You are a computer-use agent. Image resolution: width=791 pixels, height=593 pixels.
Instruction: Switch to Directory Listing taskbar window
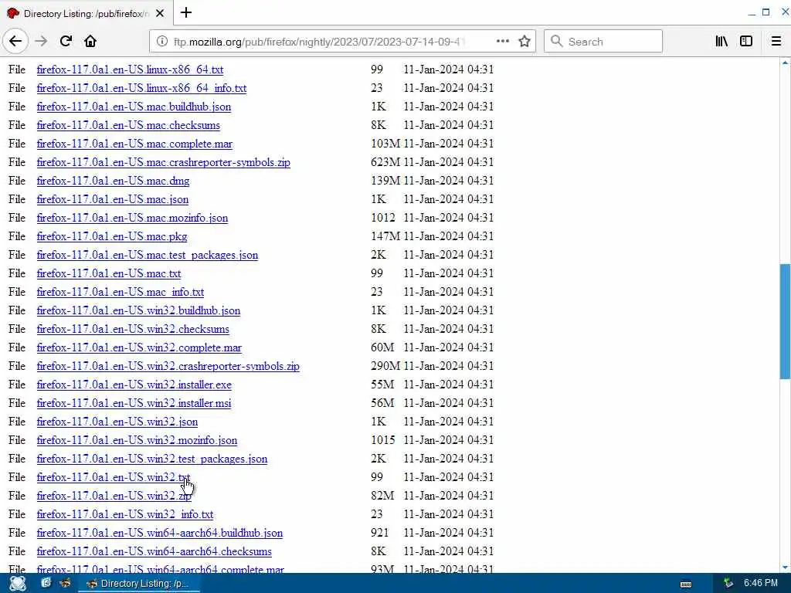click(x=139, y=584)
